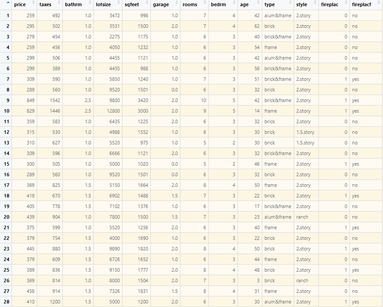Sort the table by the rooms header
The width and height of the screenshot is (383, 307).
click(191, 4)
